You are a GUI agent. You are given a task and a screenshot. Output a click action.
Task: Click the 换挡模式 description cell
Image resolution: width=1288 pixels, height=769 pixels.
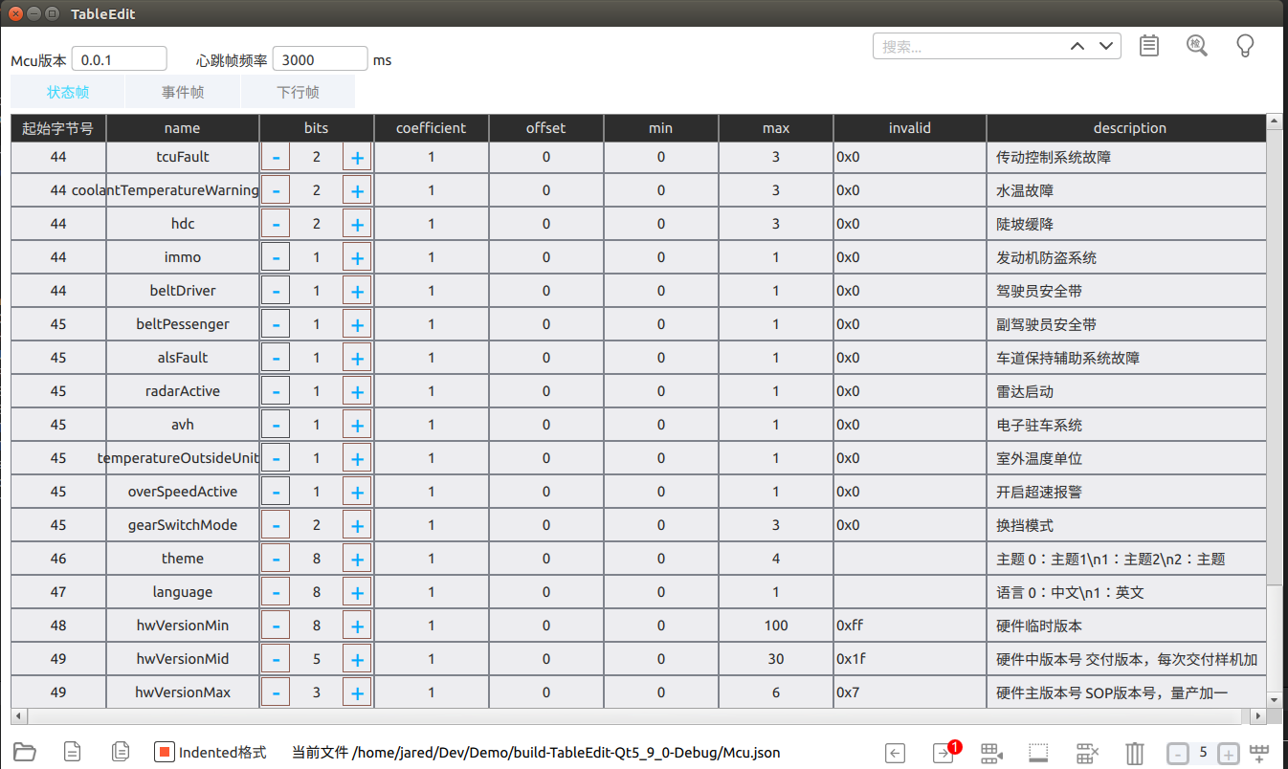(x=1126, y=525)
